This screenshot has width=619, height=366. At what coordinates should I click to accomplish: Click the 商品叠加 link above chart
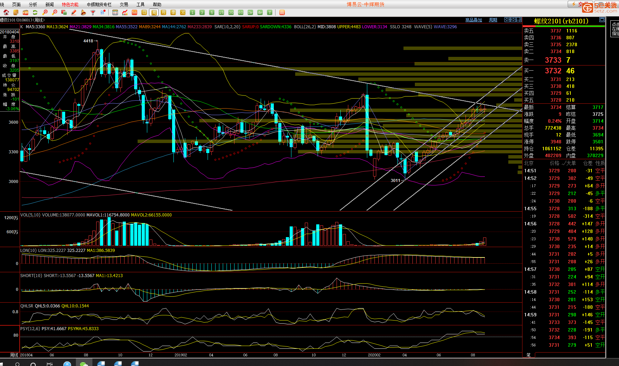click(x=473, y=20)
